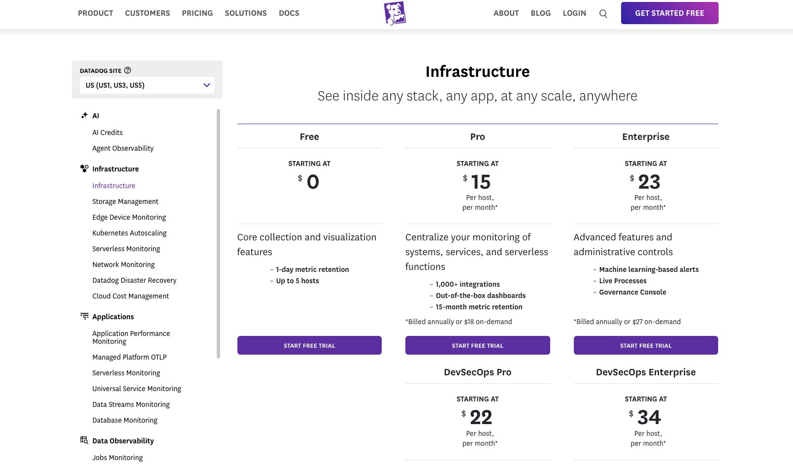Click "Live Processes" feature text

tap(623, 281)
